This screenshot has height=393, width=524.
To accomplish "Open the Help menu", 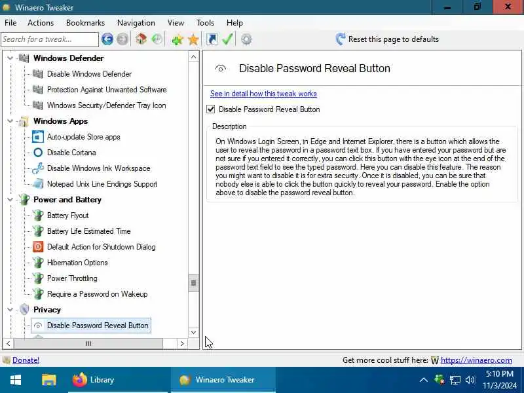I will pos(234,23).
